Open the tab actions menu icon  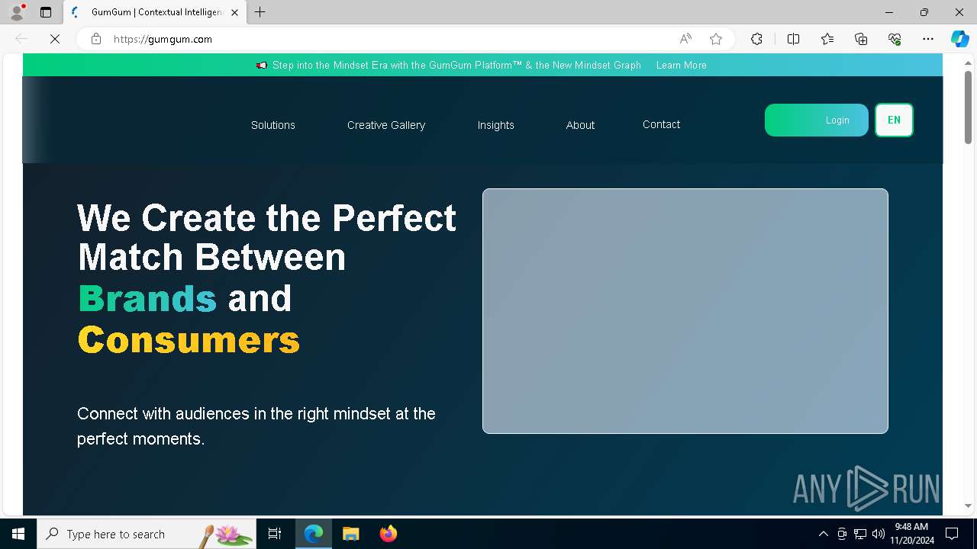[x=46, y=12]
